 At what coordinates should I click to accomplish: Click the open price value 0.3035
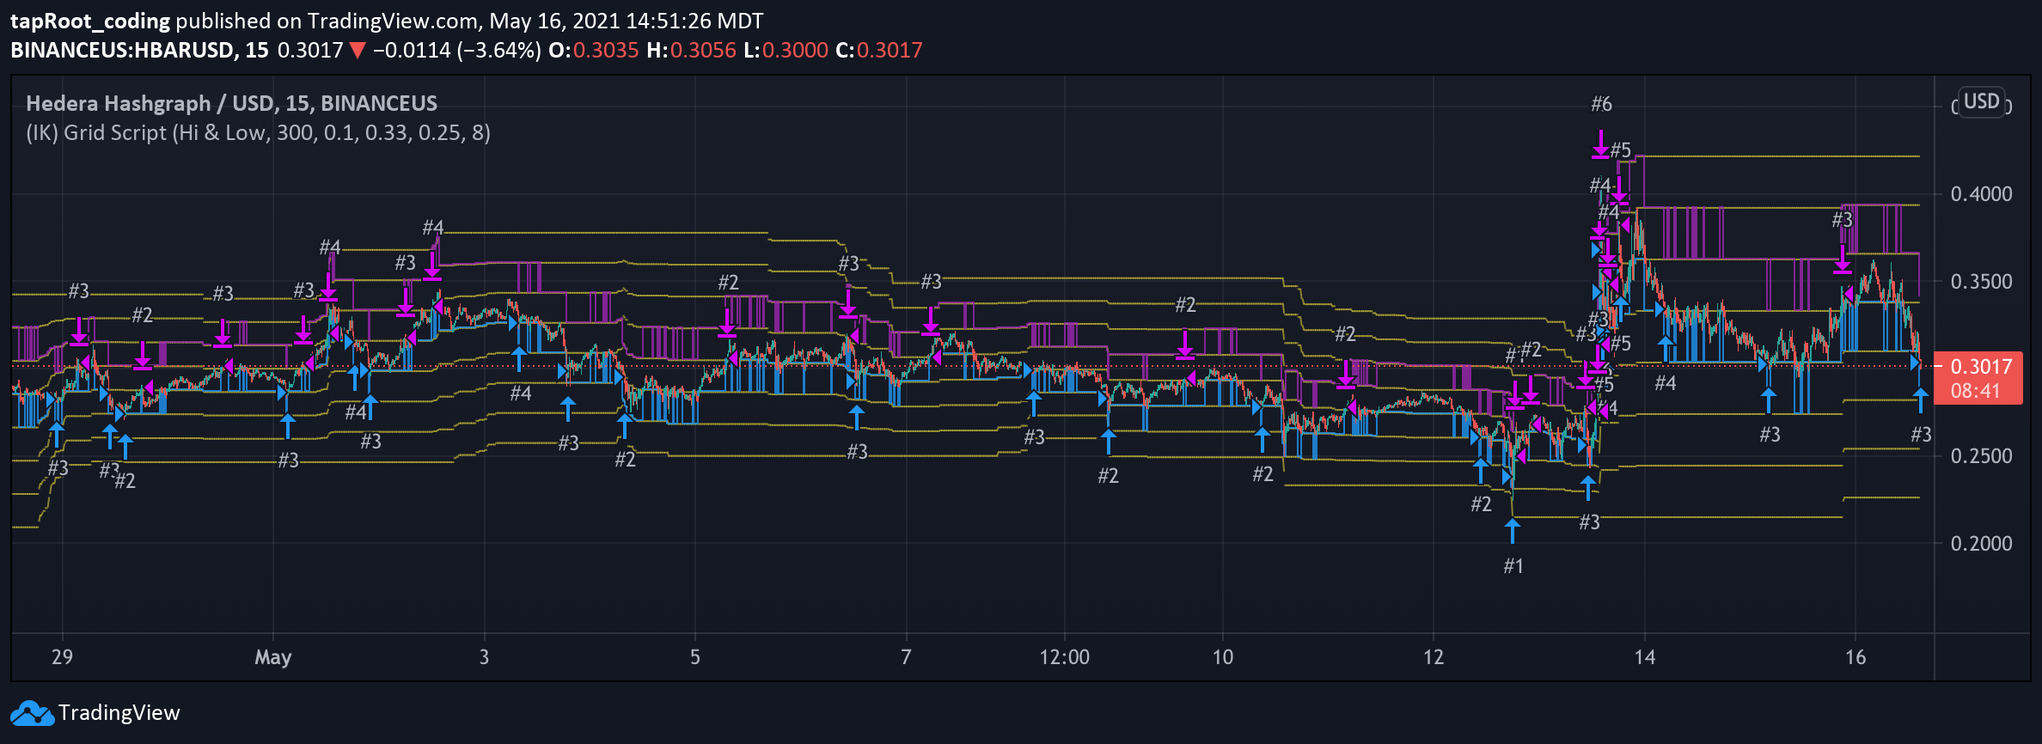pos(606,51)
